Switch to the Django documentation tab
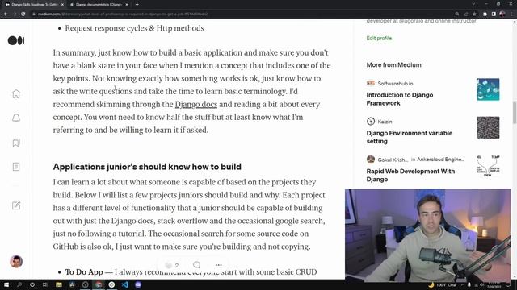The image size is (517, 290). click(x=98, y=5)
